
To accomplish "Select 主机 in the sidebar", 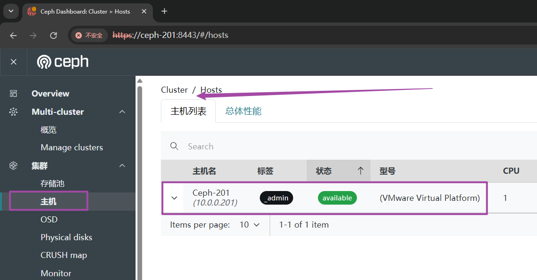I will point(48,201).
